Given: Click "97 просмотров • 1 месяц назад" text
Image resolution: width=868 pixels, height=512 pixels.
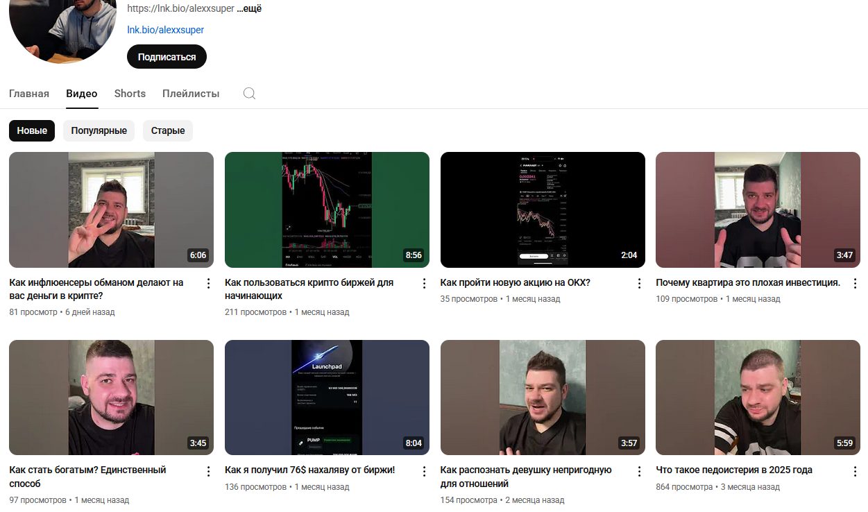Looking at the screenshot, I should pyautogui.click(x=69, y=500).
